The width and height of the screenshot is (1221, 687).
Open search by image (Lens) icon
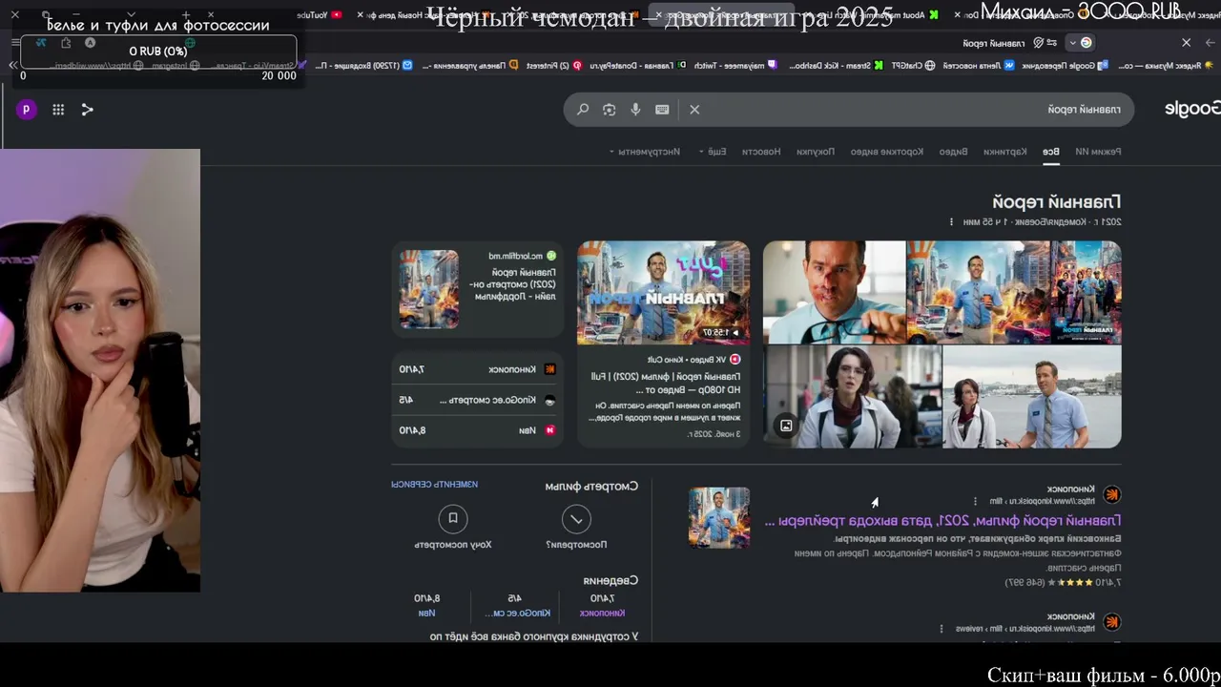click(x=610, y=110)
